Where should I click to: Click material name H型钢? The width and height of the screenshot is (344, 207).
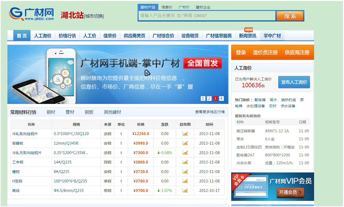coord(17,181)
